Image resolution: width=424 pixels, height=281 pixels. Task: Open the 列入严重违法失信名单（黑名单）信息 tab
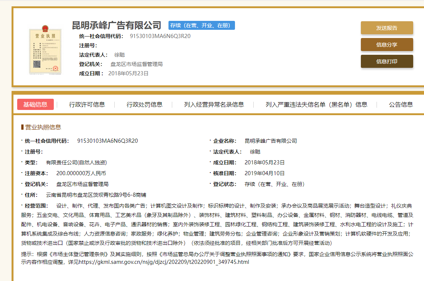(x=316, y=104)
